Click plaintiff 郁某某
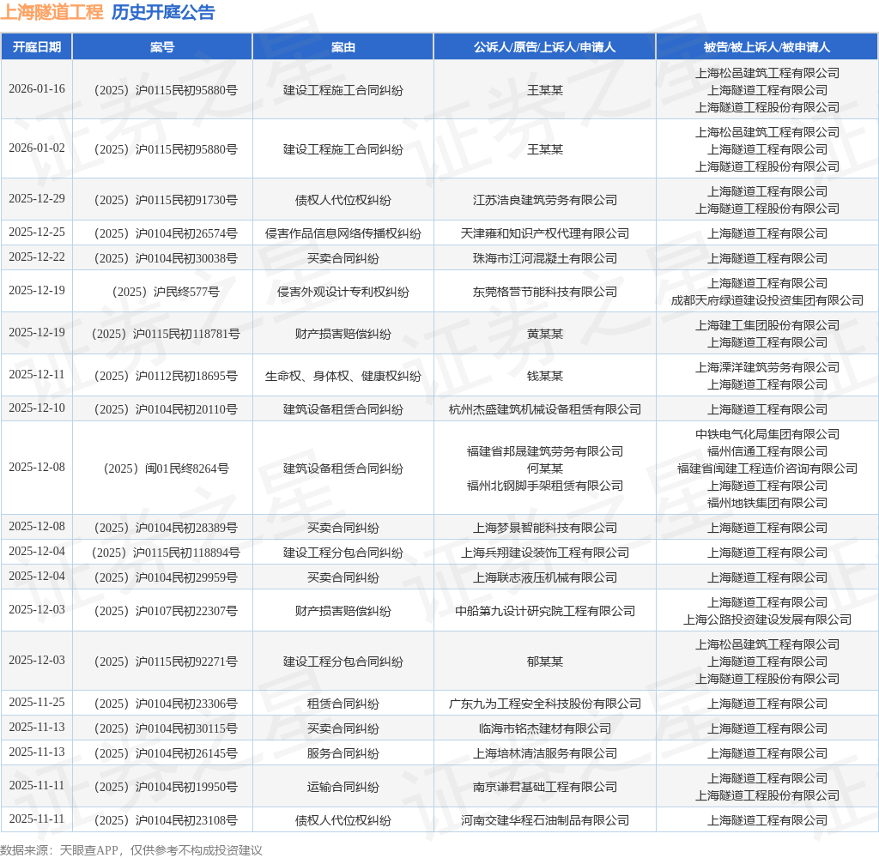 [544, 662]
